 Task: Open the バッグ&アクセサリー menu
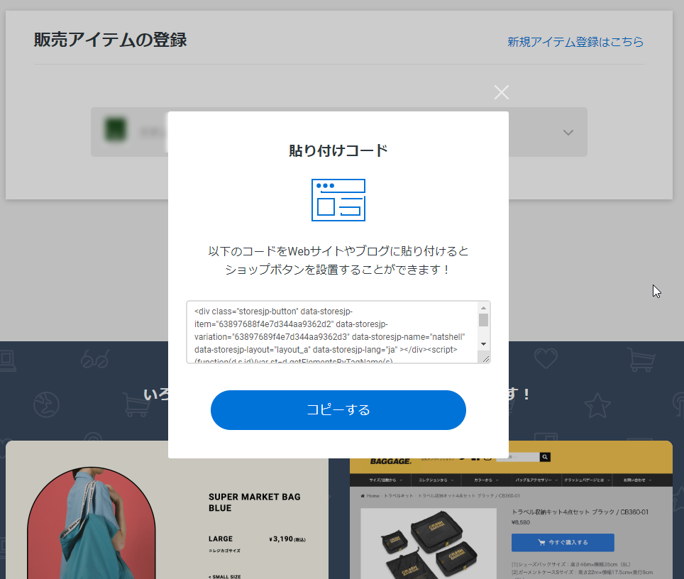pos(534,480)
